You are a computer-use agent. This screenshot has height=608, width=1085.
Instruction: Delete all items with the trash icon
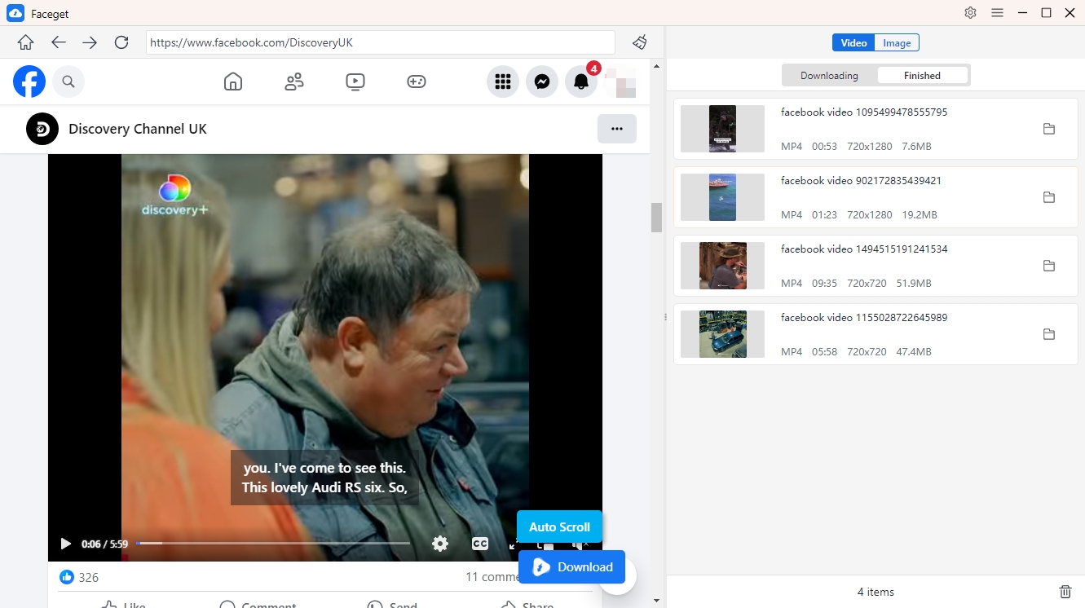(x=1065, y=592)
